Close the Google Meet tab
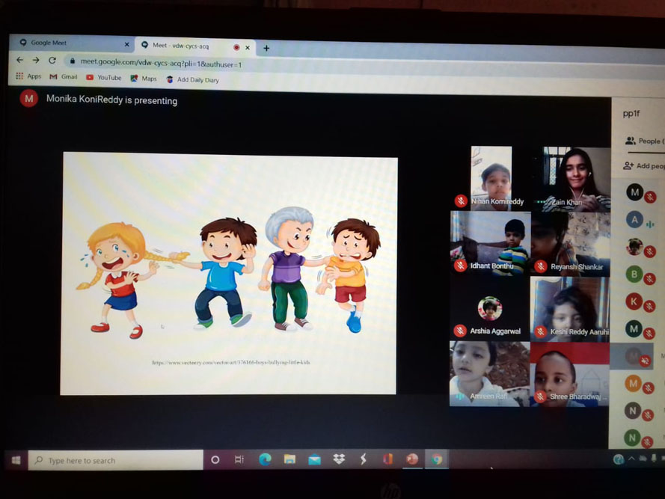The width and height of the screenshot is (665, 499). 126,44
